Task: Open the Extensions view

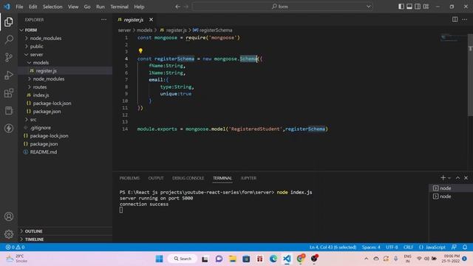Action: [9, 93]
